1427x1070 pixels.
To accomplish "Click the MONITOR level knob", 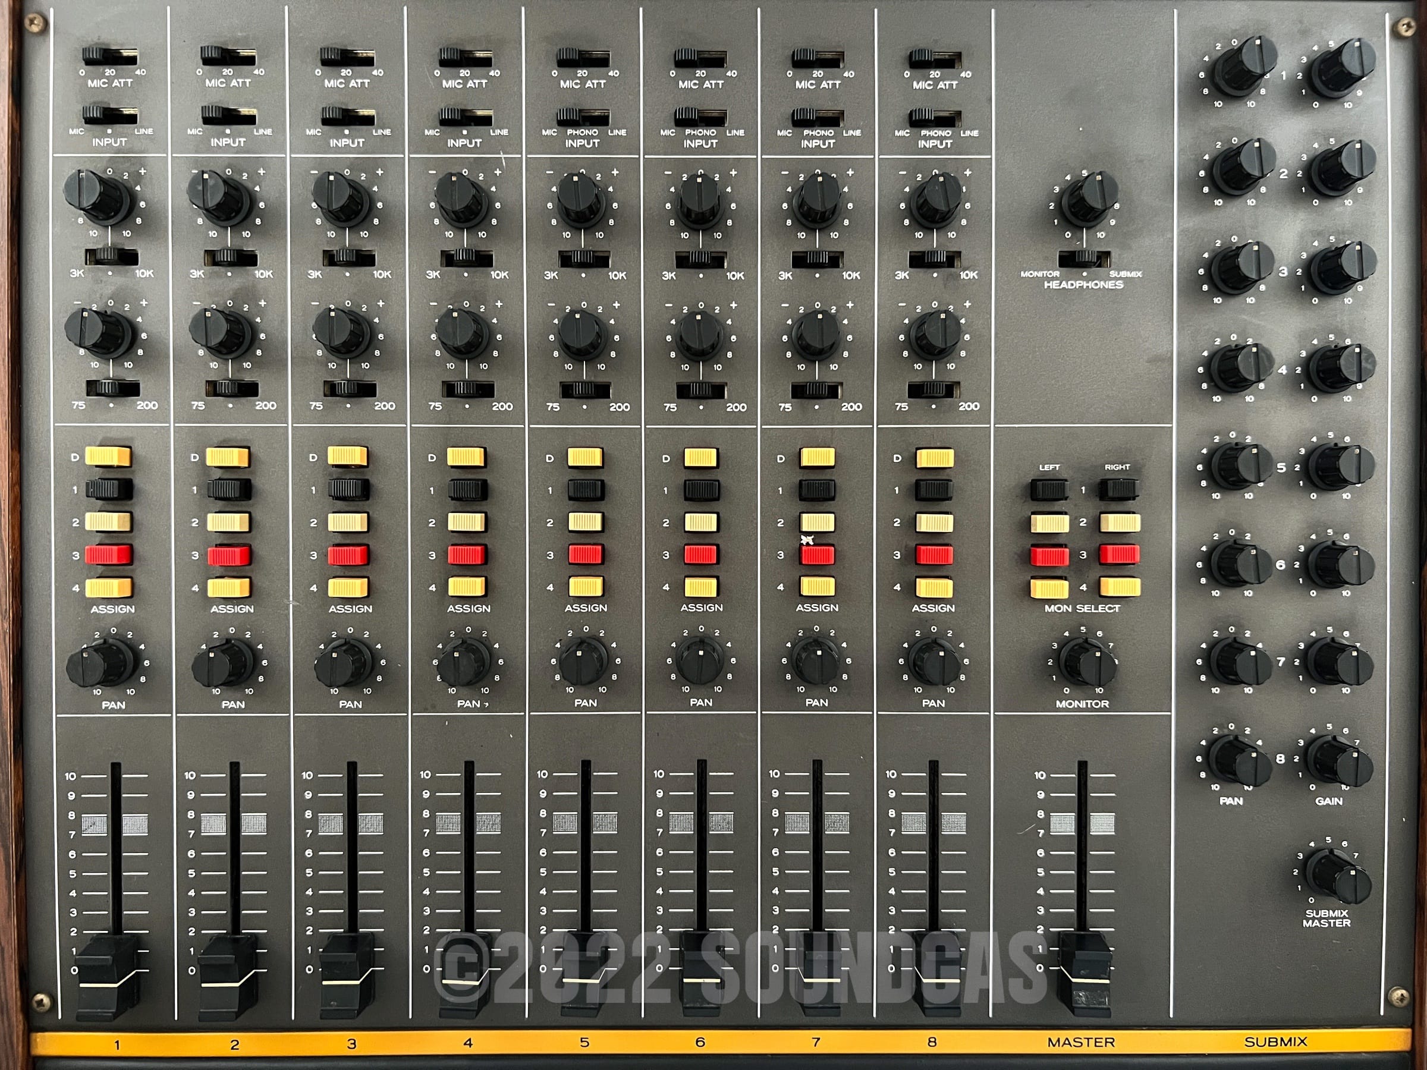I will point(1088,662).
